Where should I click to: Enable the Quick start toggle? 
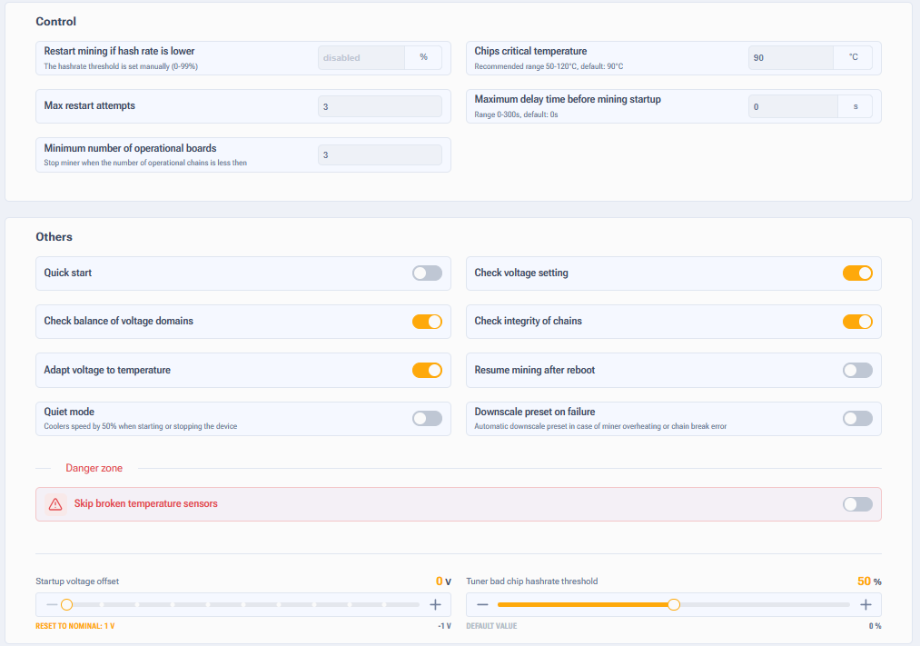click(x=427, y=273)
